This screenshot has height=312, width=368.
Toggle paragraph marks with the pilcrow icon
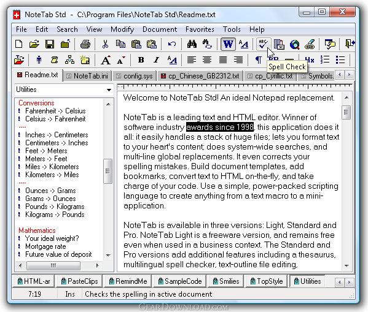[259, 60]
